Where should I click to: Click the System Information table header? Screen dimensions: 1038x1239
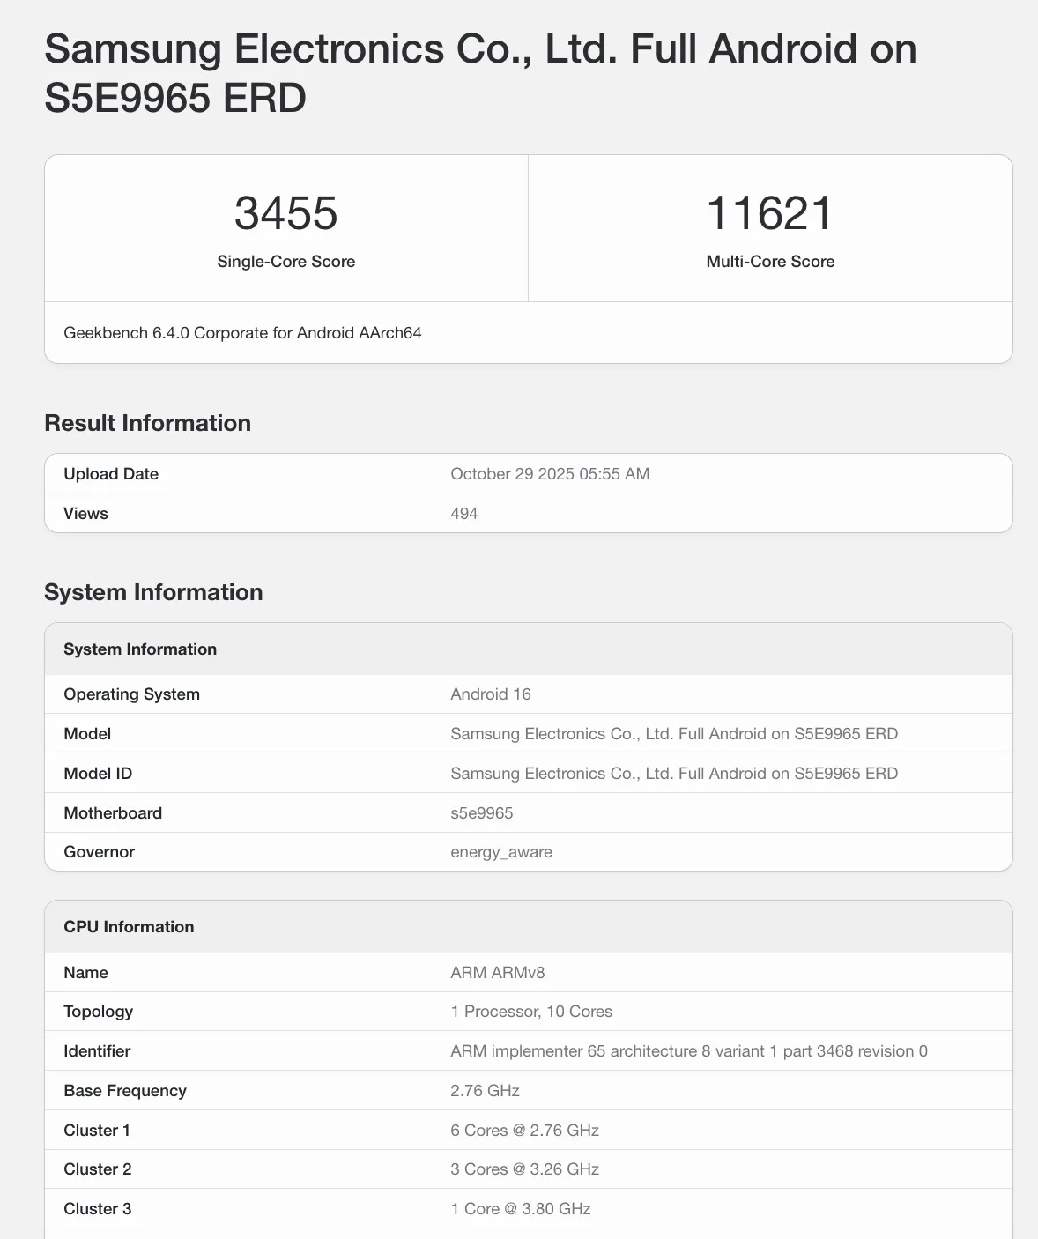140,649
